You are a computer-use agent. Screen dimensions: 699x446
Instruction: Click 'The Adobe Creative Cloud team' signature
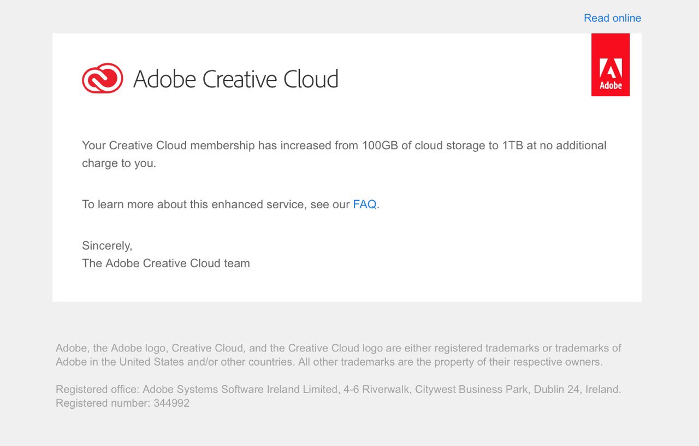click(x=166, y=263)
